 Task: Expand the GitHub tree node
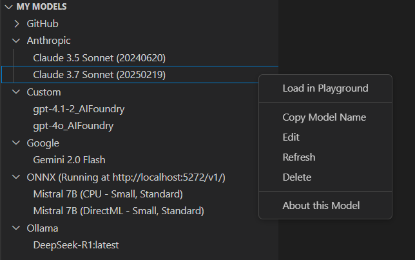pos(17,24)
